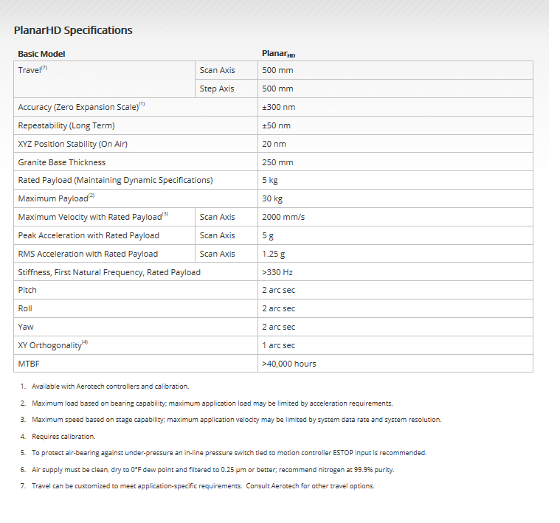Click the MTBF row label
The height and width of the screenshot is (523, 560).
[x=29, y=364]
